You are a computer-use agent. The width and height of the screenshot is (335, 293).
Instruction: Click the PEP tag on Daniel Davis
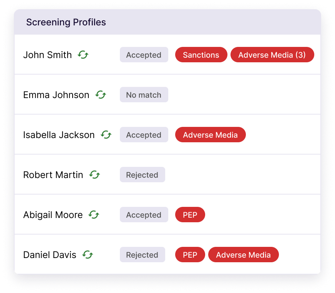coord(190,255)
